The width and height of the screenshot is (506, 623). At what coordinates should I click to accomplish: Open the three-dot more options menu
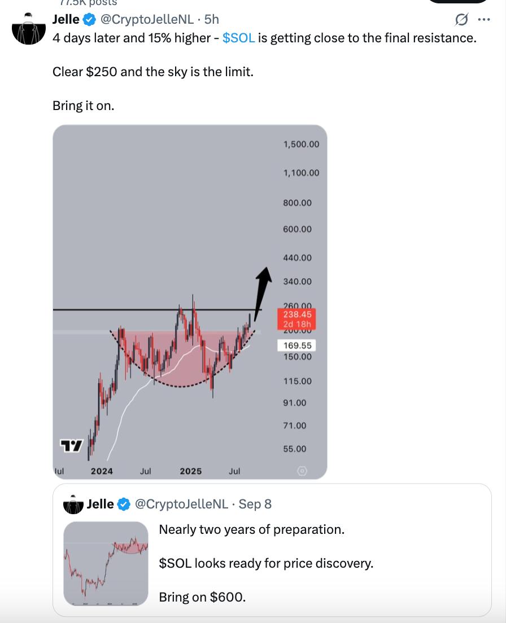coord(484,19)
